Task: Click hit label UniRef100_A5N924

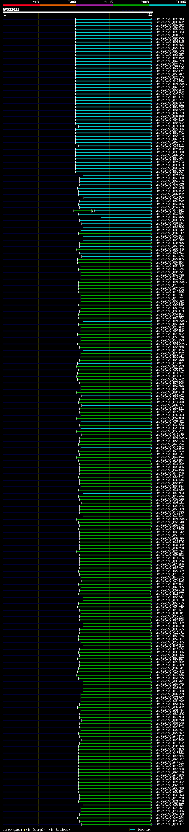Action: click(x=170, y=441)
